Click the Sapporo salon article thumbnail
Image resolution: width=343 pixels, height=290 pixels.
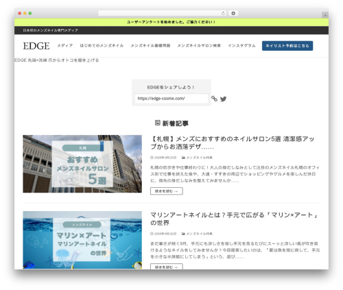[x=82, y=164]
